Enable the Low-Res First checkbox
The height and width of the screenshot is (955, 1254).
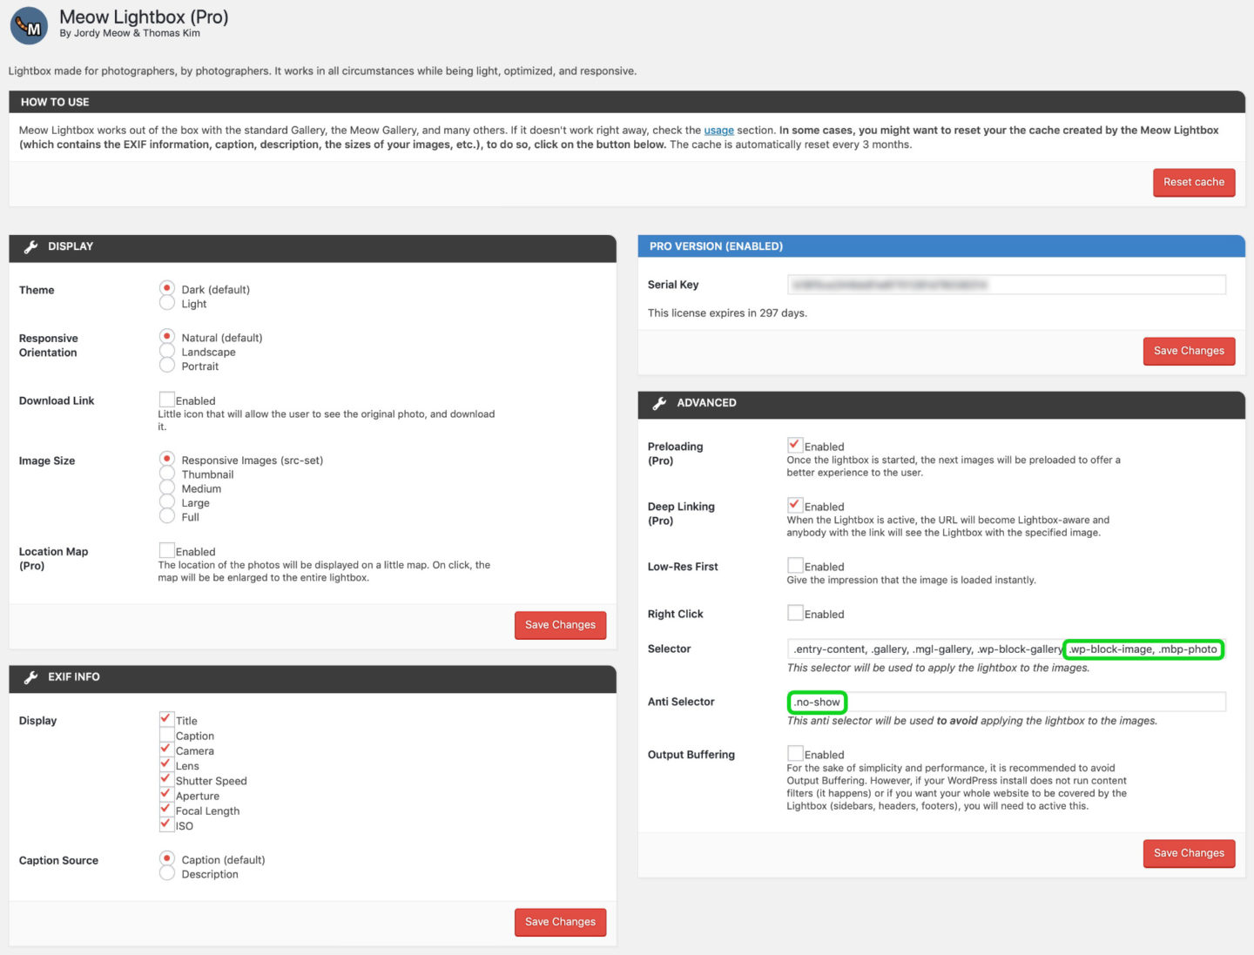pyautogui.click(x=795, y=565)
